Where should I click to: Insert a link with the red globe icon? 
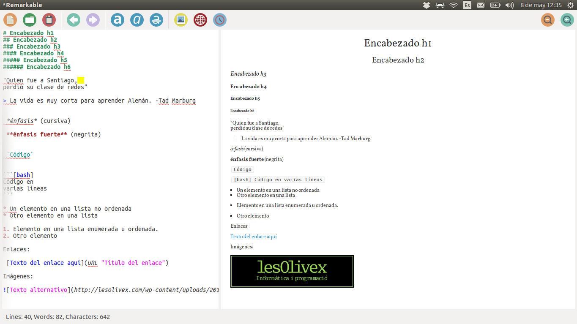(x=200, y=20)
